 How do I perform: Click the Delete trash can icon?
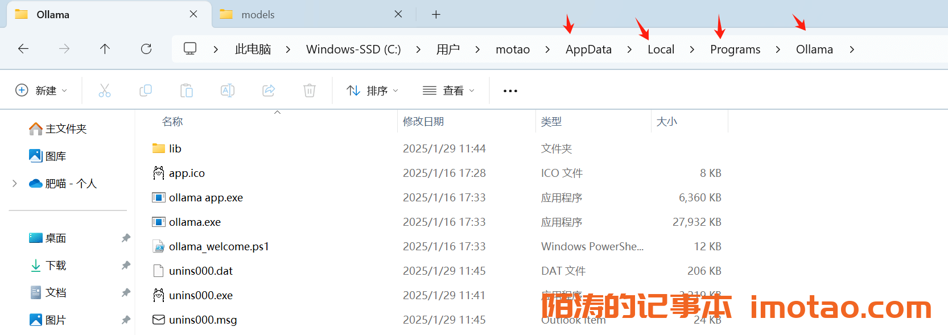[x=310, y=90]
